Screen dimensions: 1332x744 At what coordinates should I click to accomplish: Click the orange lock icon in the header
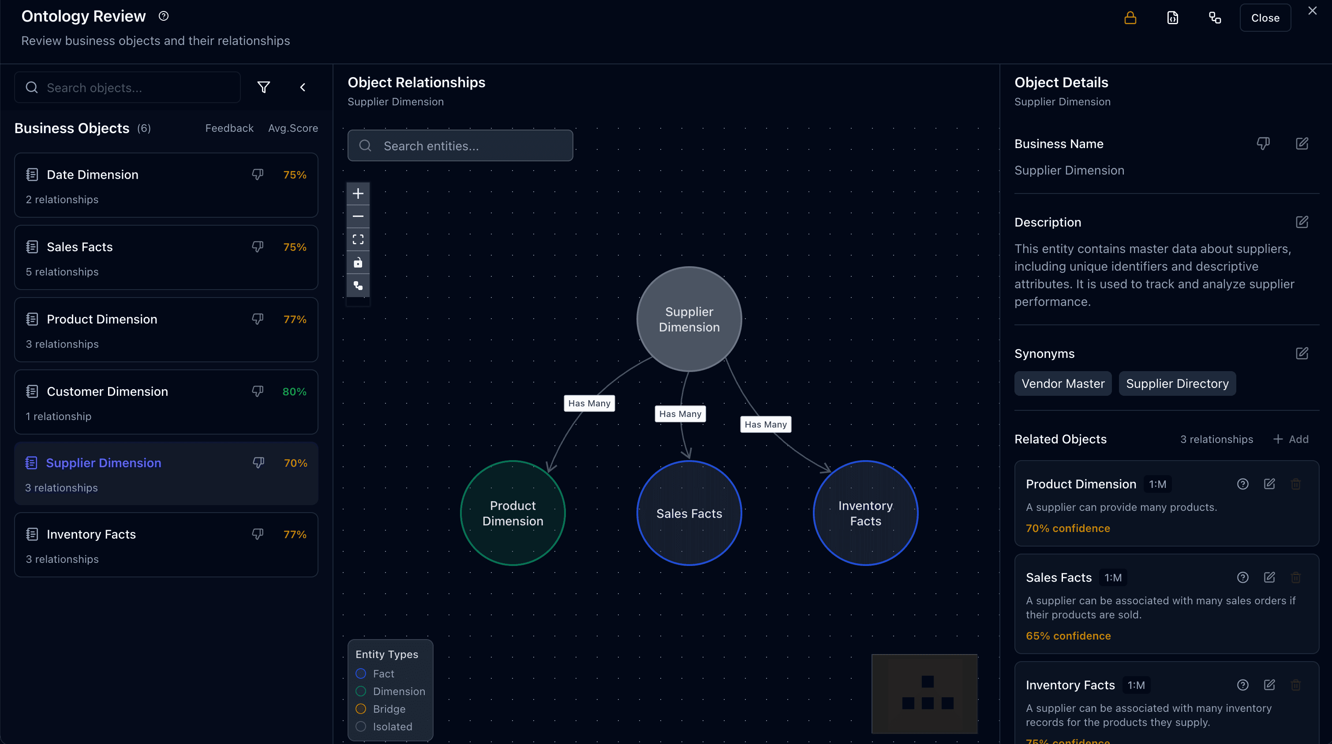point(1130,18)
